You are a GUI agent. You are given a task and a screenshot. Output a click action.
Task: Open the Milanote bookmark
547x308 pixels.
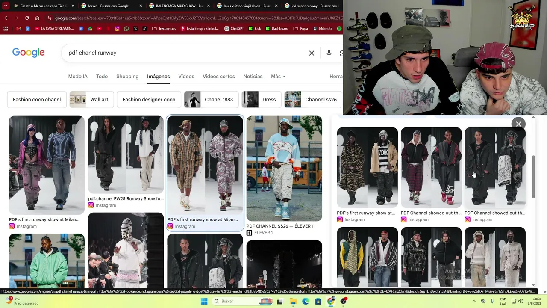coord(323,29)
